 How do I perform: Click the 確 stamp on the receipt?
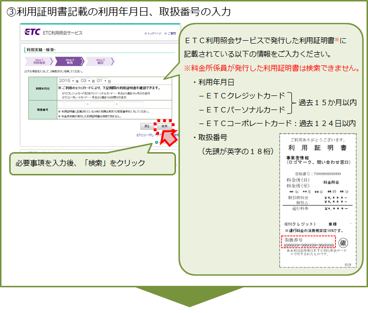point(343,243)
